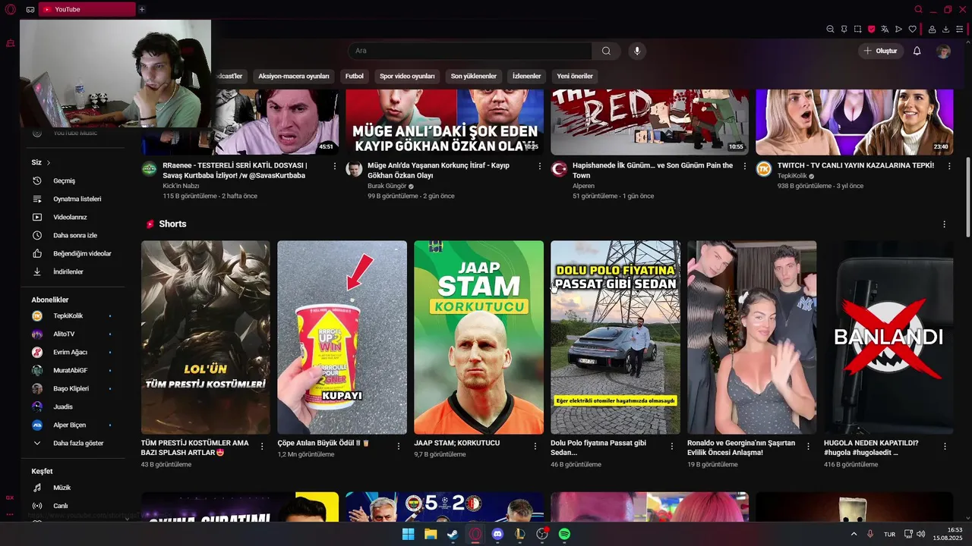Open the page translate icon
Image resolution: width=972 pixels, height=546 pixels.
pyautogui.click(x=885, y=30)
